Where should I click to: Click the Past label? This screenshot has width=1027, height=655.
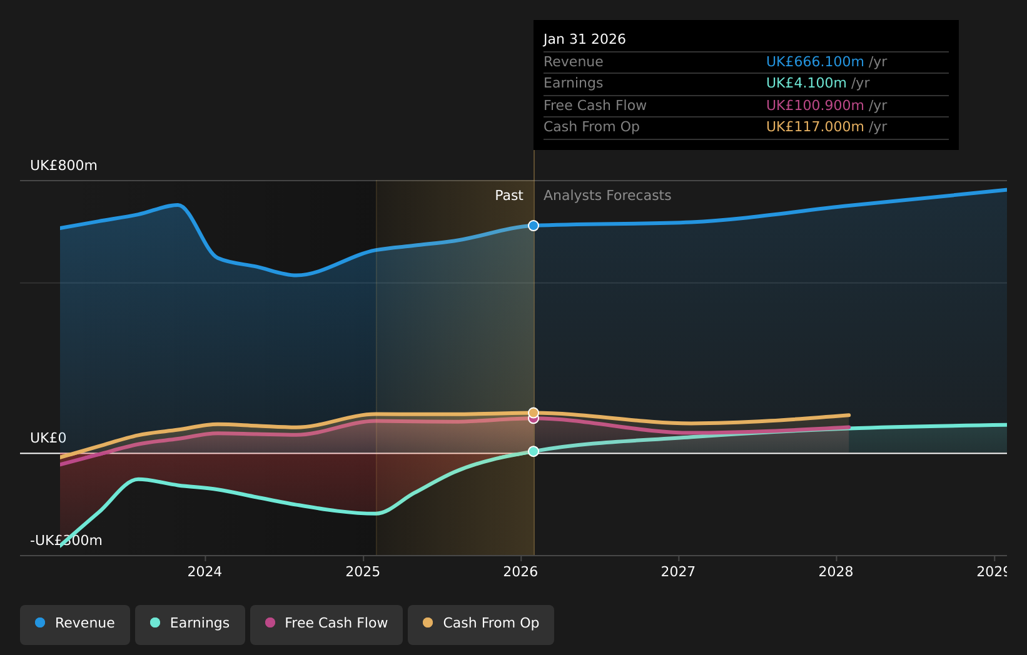[x=509, y=196]
